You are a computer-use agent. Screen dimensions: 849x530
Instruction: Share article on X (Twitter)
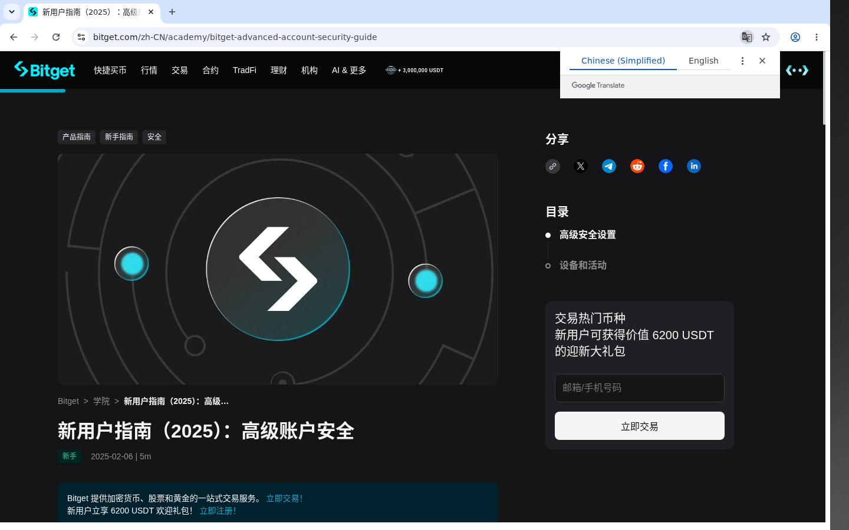pos(581,166)
